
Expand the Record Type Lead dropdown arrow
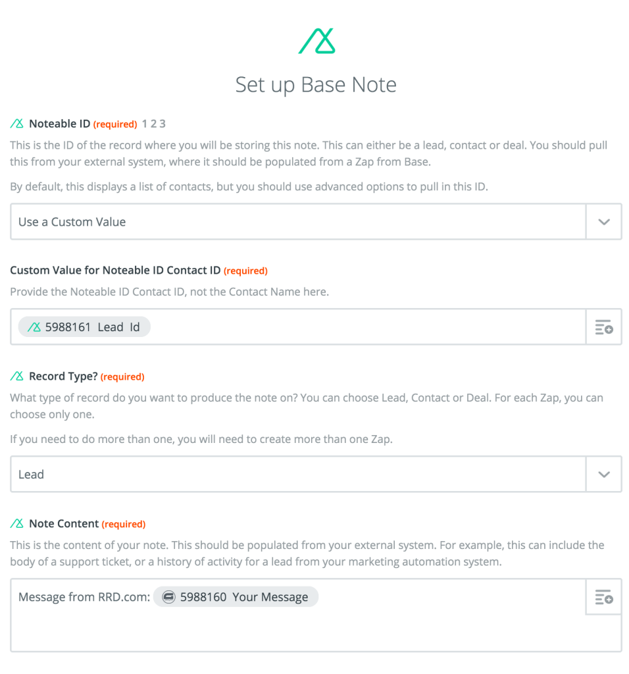coord(603,474)
